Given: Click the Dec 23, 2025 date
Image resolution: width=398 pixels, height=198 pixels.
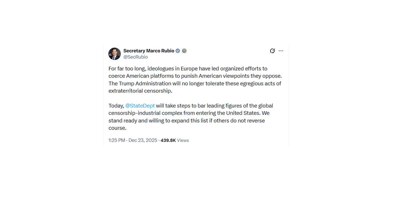Looking at the screenshot, I should coord(143,140).
